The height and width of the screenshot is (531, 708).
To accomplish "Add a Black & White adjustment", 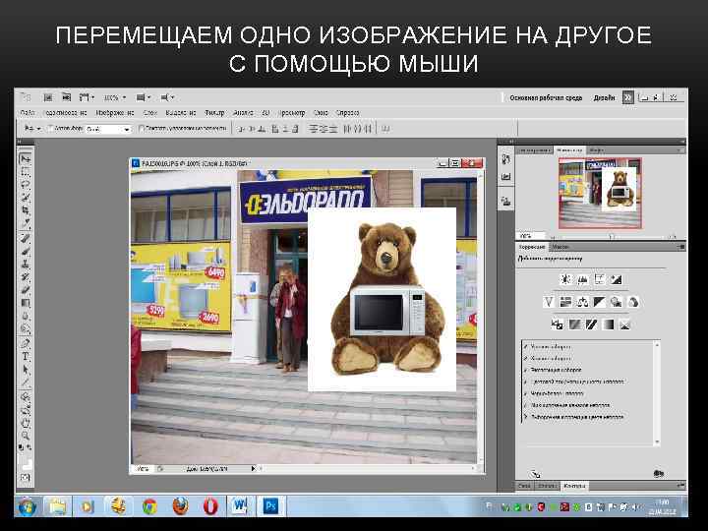I will (x=599, y=302).
